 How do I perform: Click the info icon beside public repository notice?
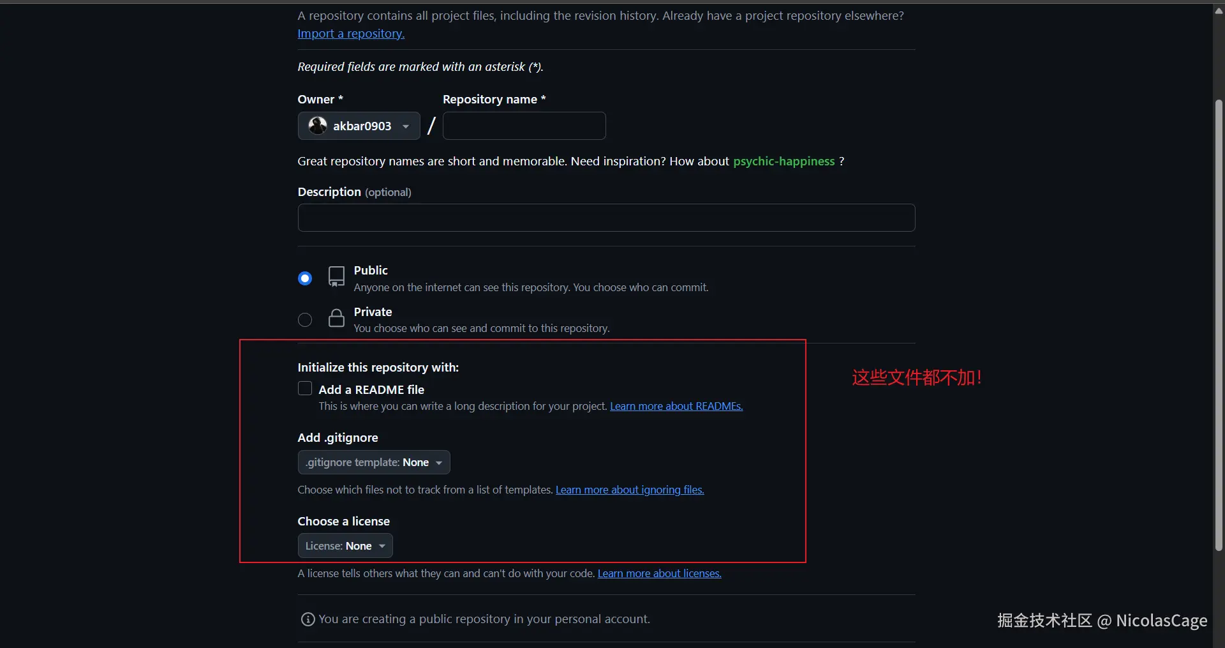tap(308, 619)
